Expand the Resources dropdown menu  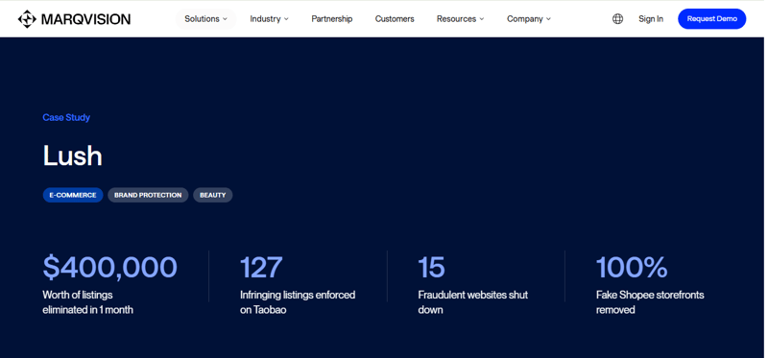[460, 19]
